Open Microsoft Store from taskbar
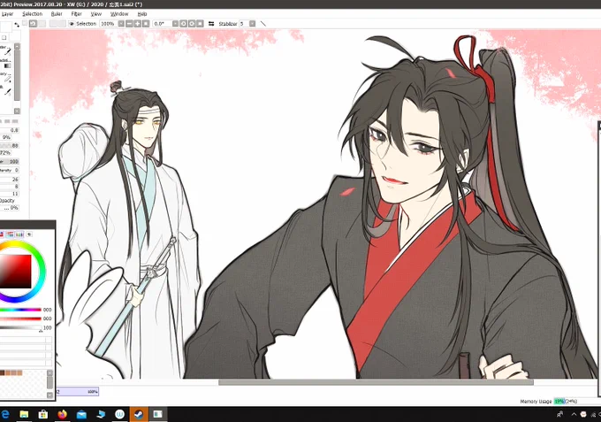Viewport: 601px width, 422px height. [x=43, y=414]
